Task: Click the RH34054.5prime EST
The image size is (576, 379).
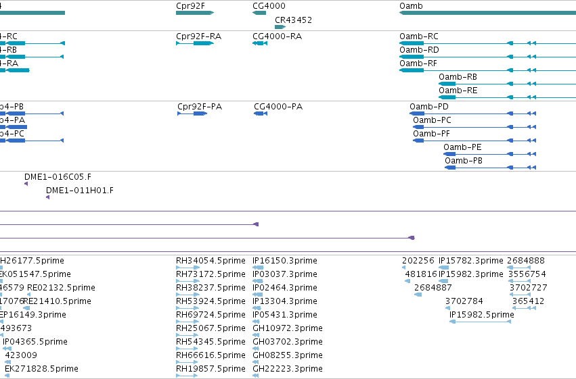Action: coord(187,268)
